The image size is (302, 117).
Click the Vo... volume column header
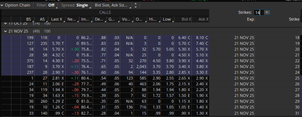point(127,19)
